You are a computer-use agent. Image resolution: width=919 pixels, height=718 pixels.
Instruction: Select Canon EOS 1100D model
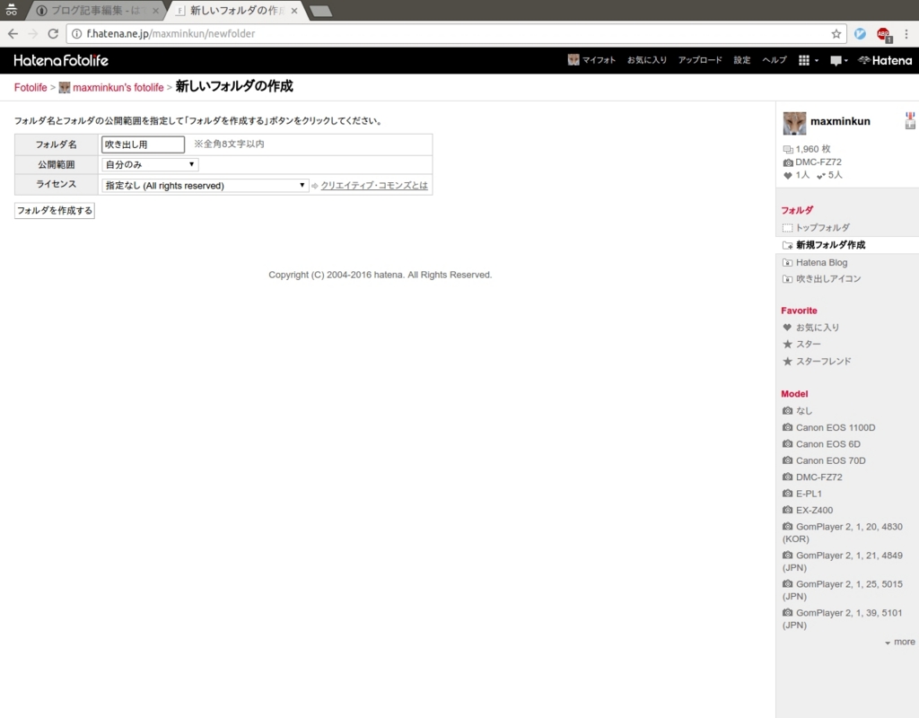pos(836,427)
